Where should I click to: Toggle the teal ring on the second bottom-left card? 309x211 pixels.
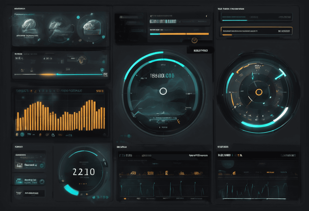[42, 181]
